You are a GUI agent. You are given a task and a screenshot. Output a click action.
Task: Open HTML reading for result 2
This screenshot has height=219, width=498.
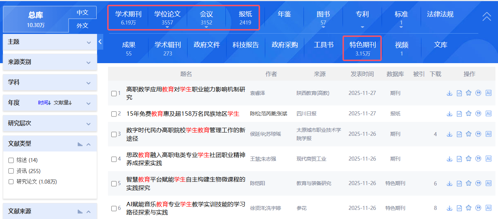tap(459, 114)
